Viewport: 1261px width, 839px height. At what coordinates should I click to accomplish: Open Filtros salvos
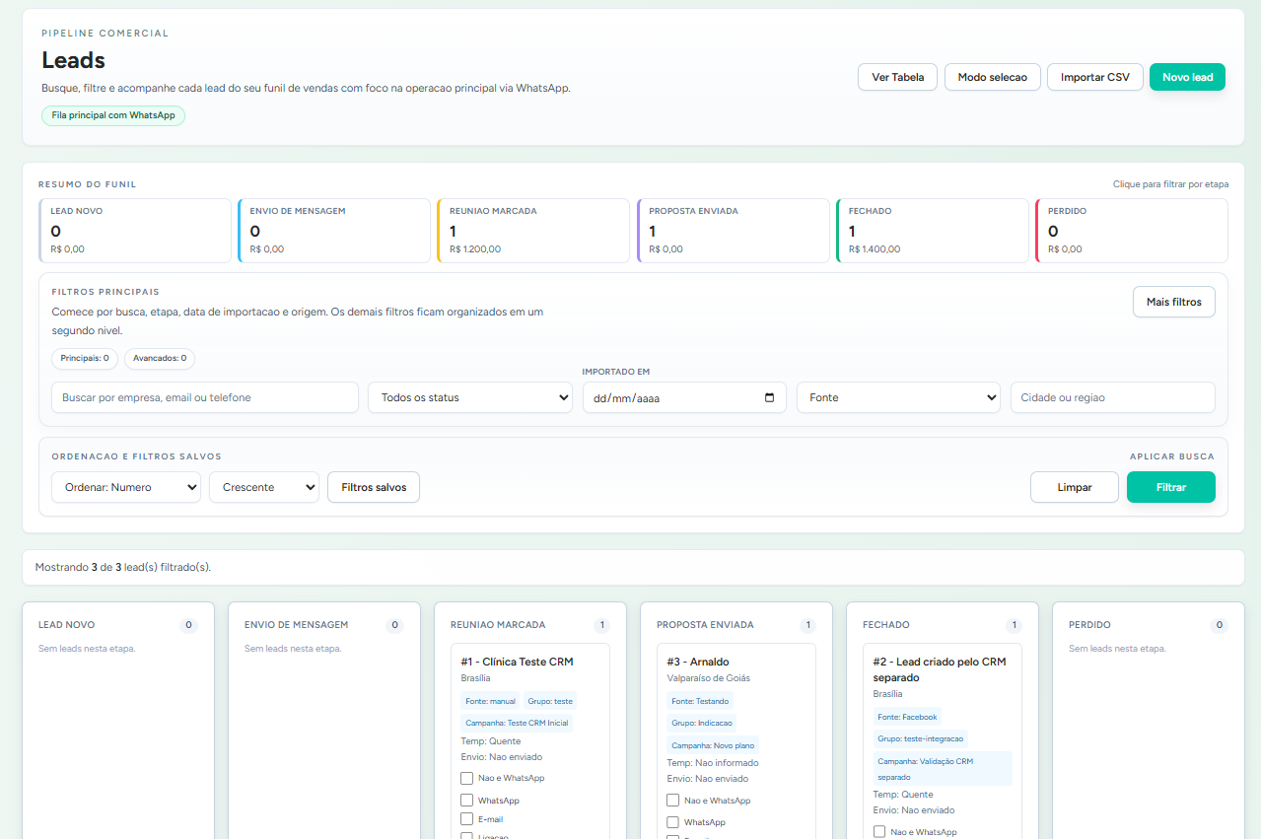tap(374, 487)
